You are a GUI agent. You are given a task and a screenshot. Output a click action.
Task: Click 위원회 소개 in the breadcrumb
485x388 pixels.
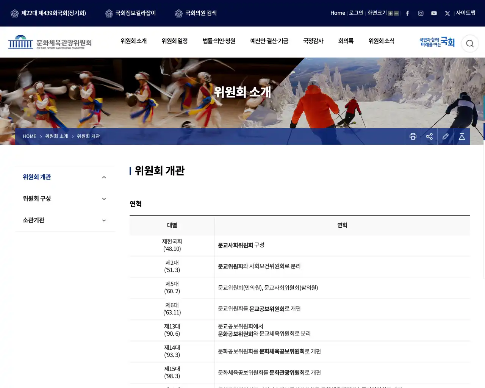pyautogui.click(x=56, y=136)
